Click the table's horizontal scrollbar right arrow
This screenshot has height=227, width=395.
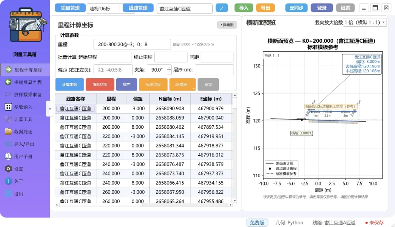click(230, 205)
